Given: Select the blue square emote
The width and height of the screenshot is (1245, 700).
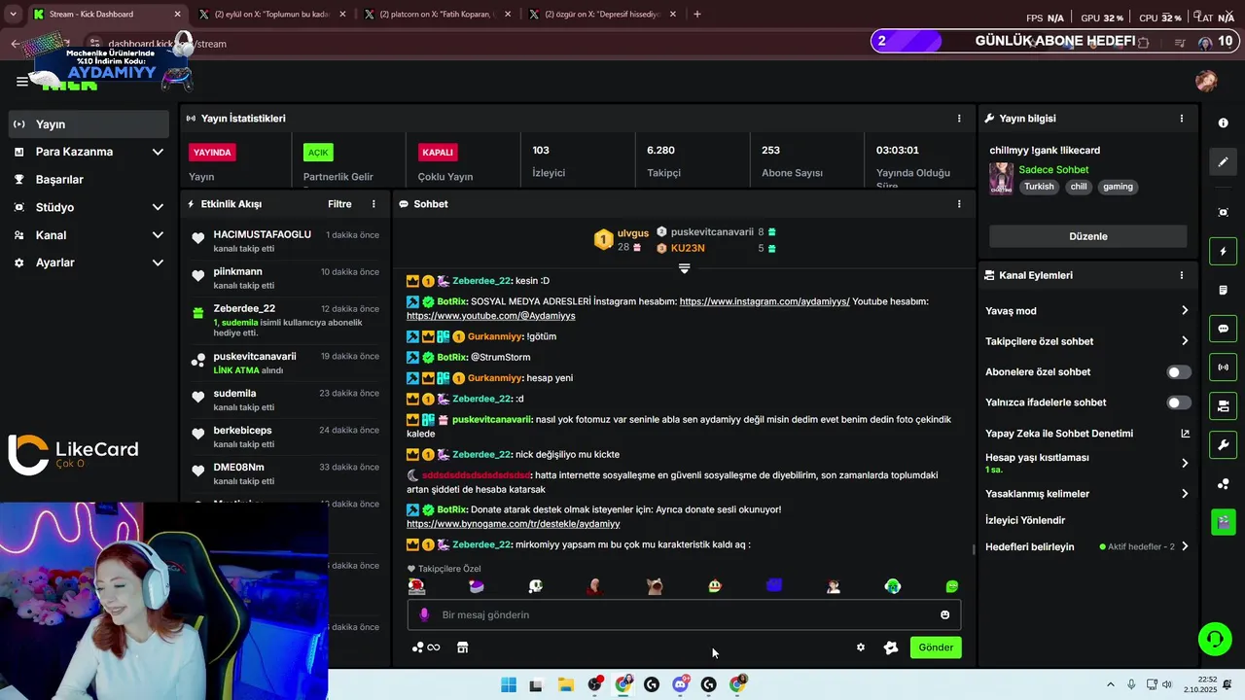Looking at the screenshot, I should click(x=774, y=585).
